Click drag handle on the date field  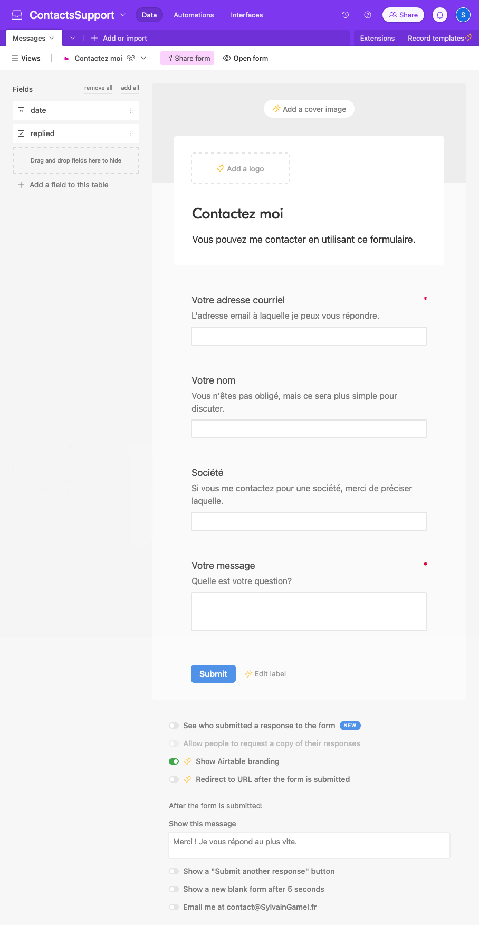pos(132,110)
